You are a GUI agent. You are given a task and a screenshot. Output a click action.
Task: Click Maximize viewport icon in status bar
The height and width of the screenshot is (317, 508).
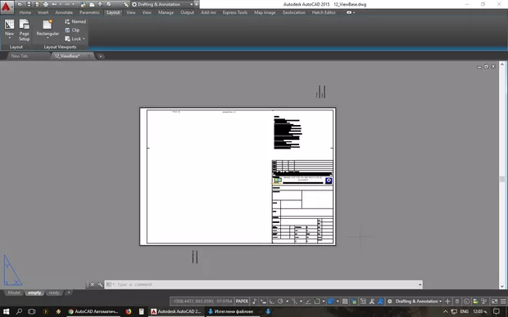(x=363, y=301)
